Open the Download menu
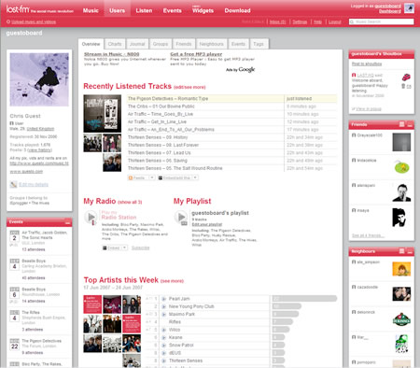The image size is (420, 368). (237, 10)
